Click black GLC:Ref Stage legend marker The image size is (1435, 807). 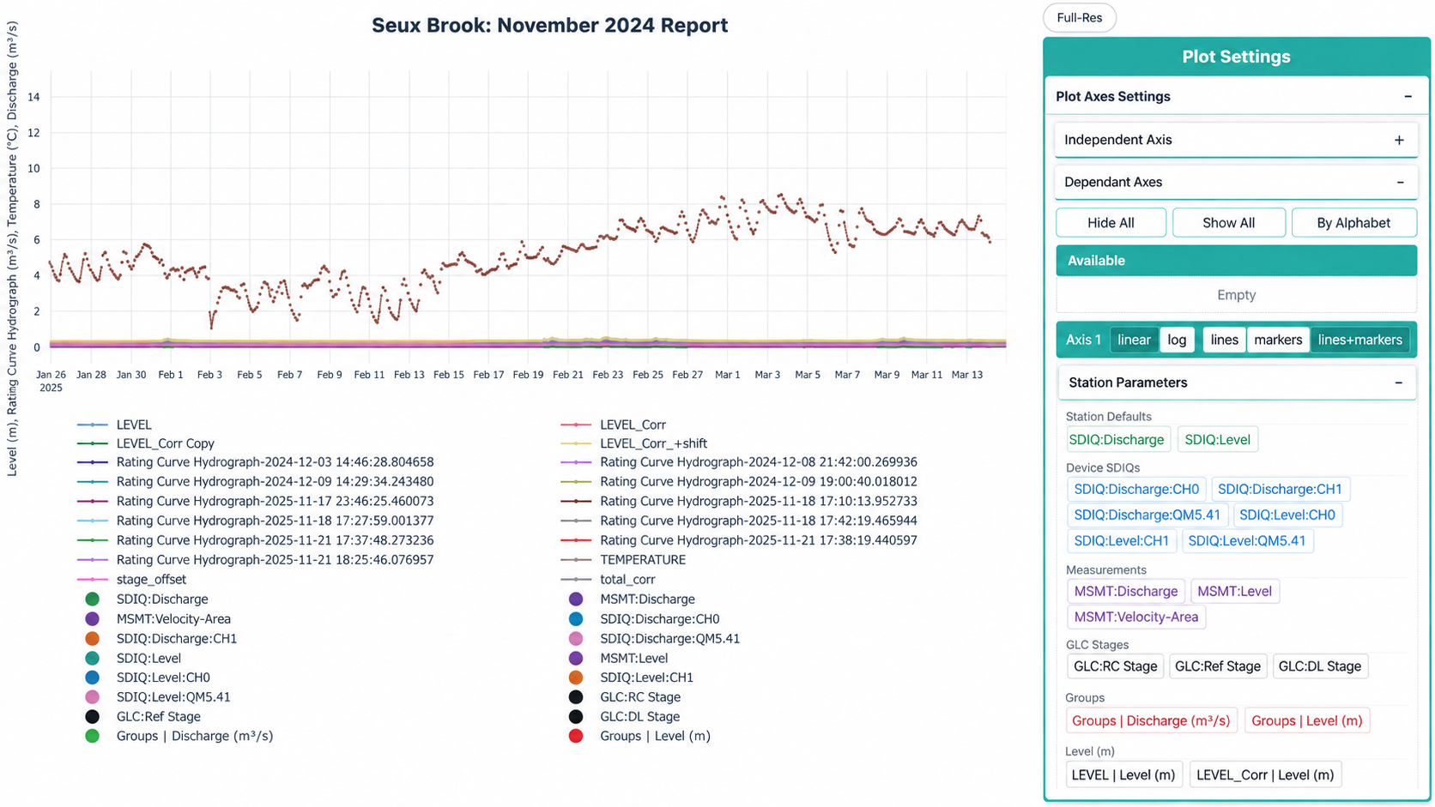coord(93,717)
